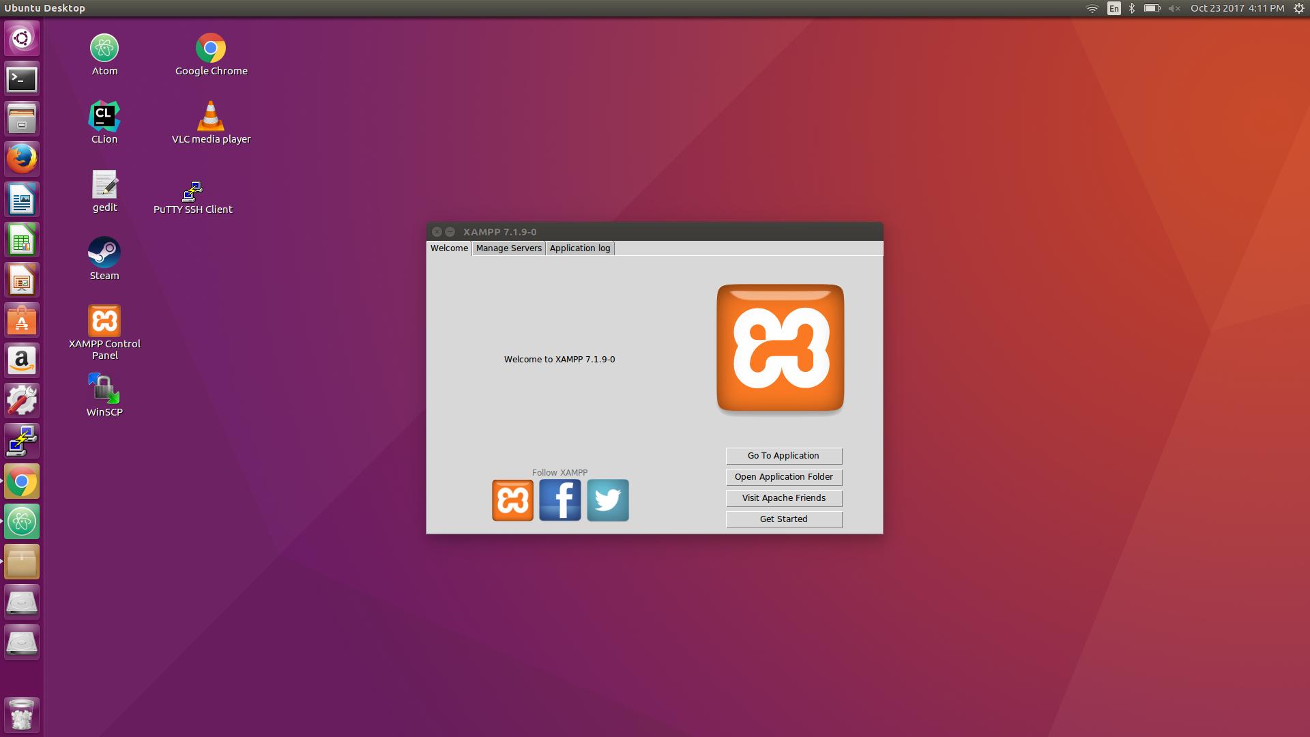Viewport: 1310px width, 737px height.
Task: Launch WinSCP
Action: (x=104, y=389)
